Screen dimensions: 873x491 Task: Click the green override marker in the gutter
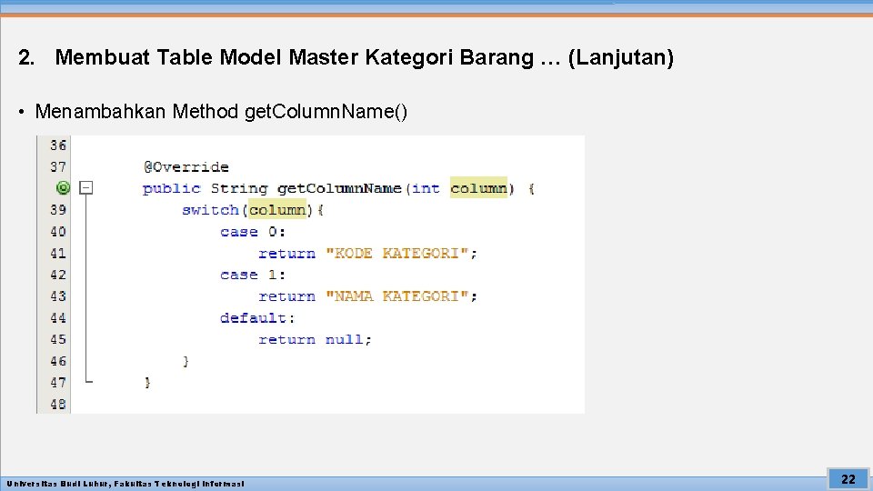(x=64, y=188)
